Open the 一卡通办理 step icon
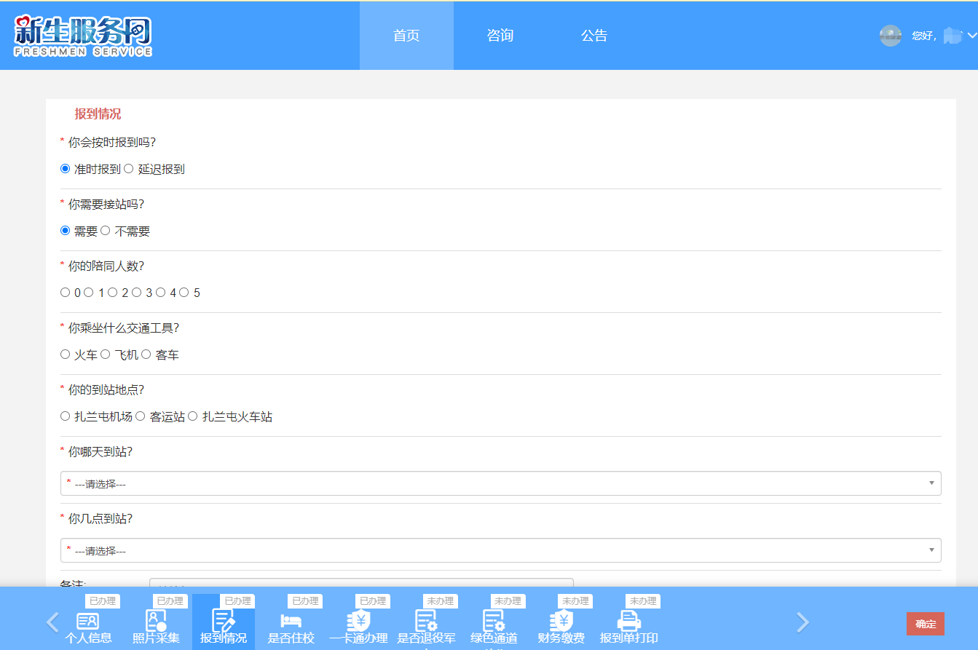The height and width of the screenshot is (650, 978). tap(359, 621)
